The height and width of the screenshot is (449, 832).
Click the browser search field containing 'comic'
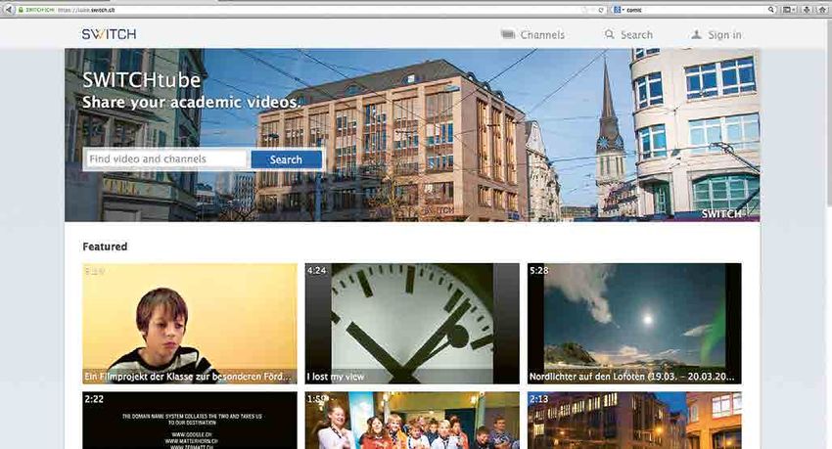tap(695, 10)
